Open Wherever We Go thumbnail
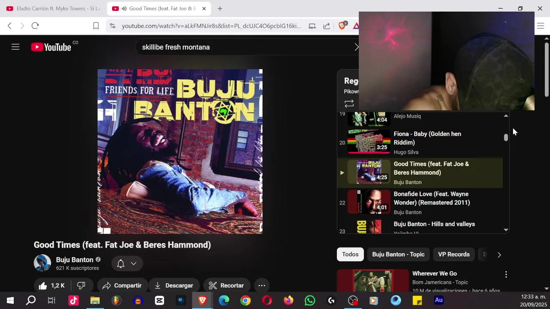 click(x=373, y=280)
